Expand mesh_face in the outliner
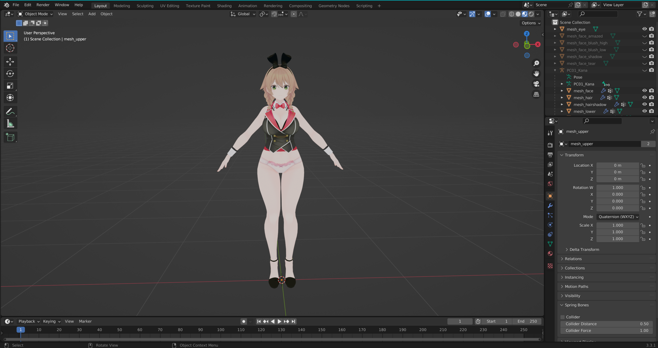Screen dimensions: 658x348 [x=562, y=91]
